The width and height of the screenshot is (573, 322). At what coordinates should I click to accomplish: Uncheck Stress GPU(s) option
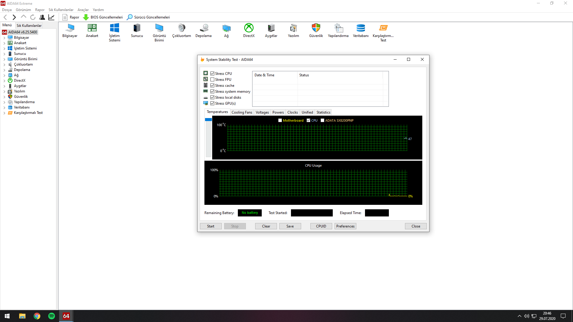212,103
